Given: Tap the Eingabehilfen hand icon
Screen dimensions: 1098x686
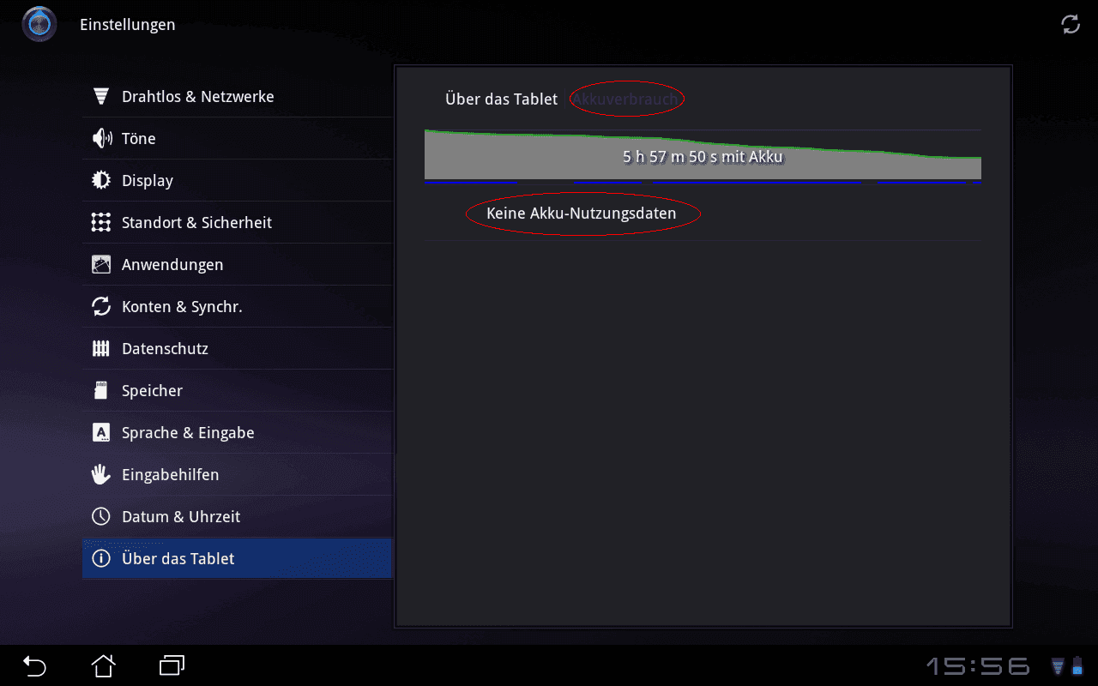Looking at the screenshot, I should coord(101,474).
